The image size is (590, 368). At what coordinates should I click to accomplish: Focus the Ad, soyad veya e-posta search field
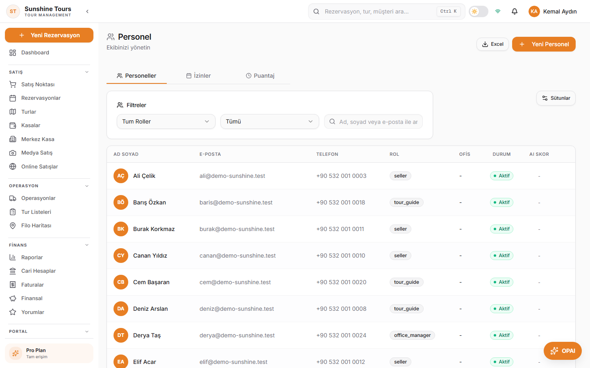[373, 121]
